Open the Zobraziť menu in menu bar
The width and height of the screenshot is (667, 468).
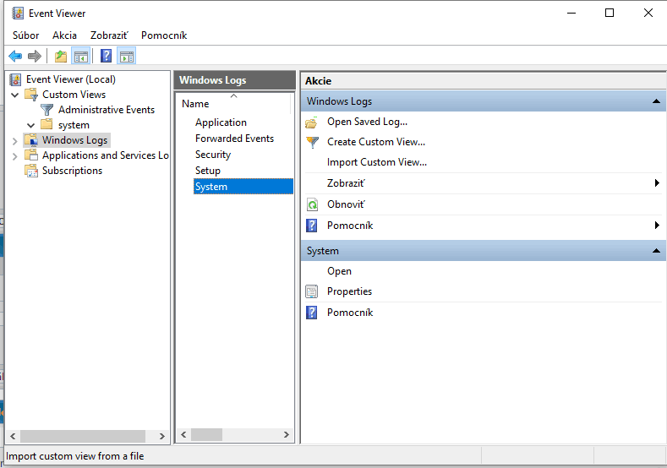pos(109,35)
